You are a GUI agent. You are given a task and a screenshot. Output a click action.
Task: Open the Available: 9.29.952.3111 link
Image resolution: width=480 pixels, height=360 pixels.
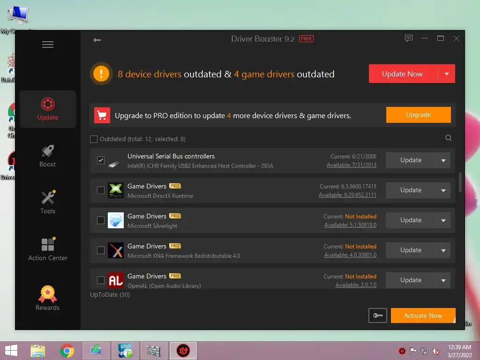pos(347,195)
